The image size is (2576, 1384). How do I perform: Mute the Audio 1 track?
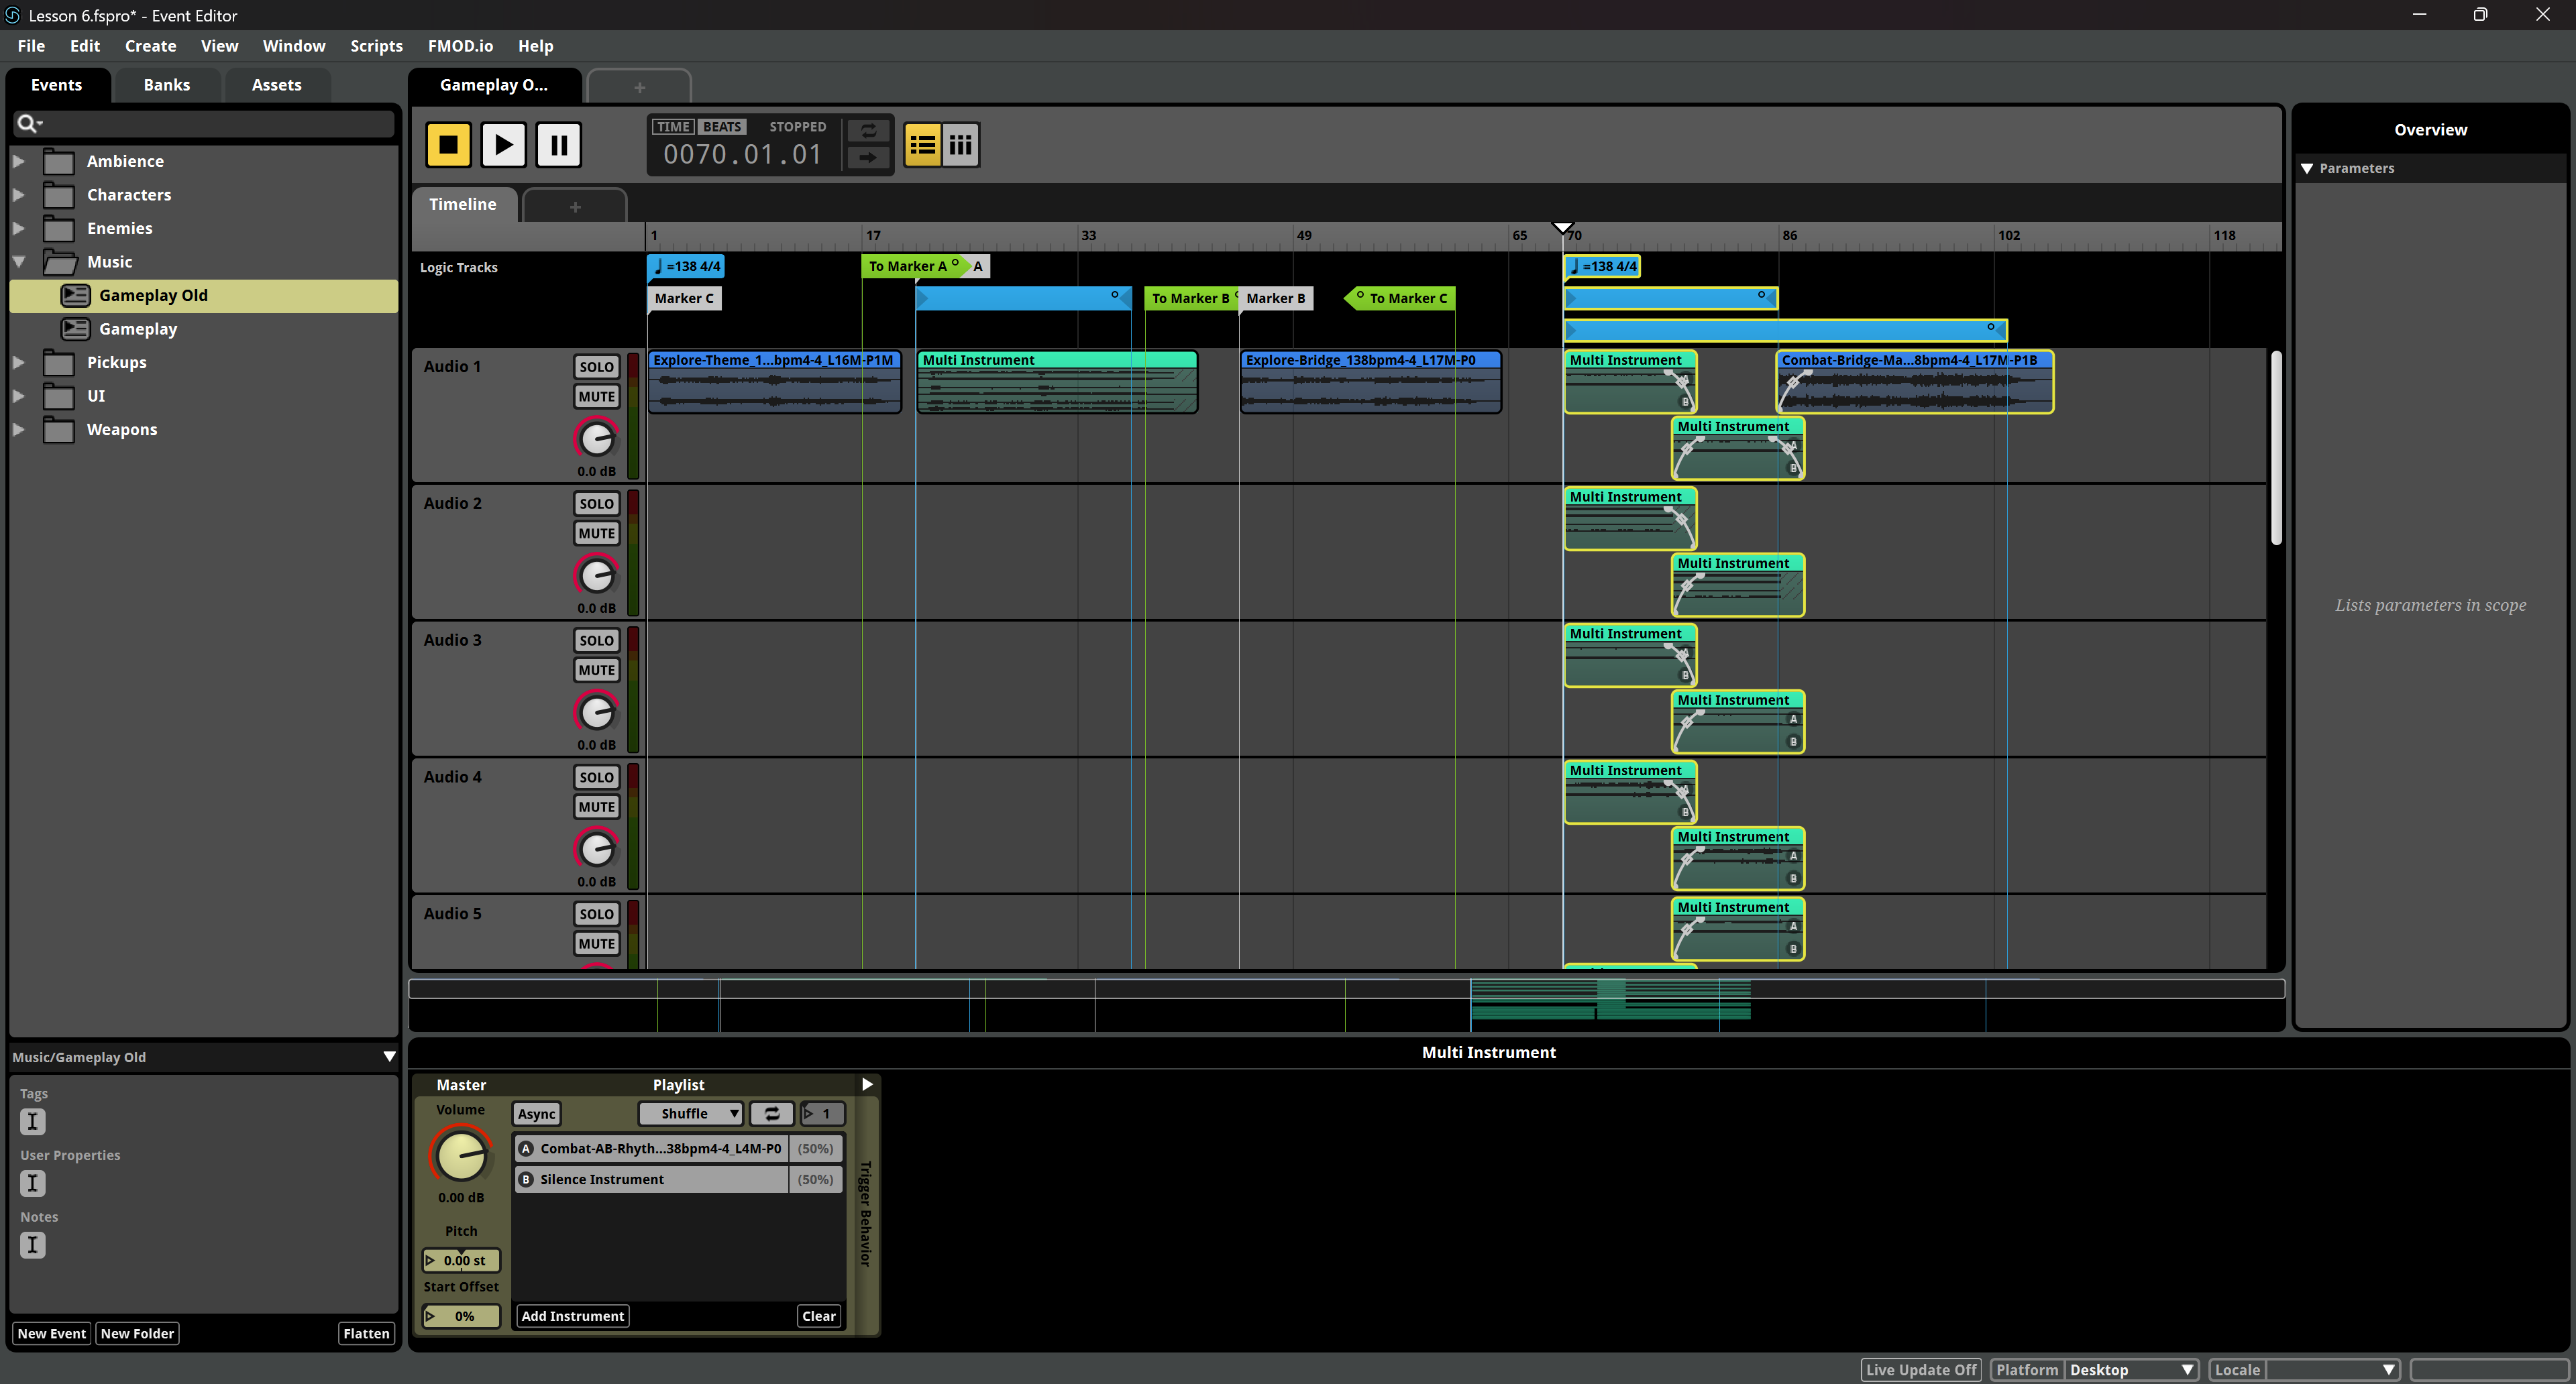(596, 397)
